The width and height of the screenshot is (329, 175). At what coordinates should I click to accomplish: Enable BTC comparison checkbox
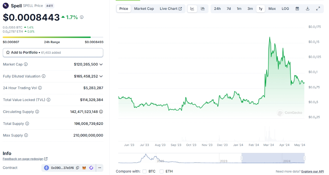coord(144,171)
